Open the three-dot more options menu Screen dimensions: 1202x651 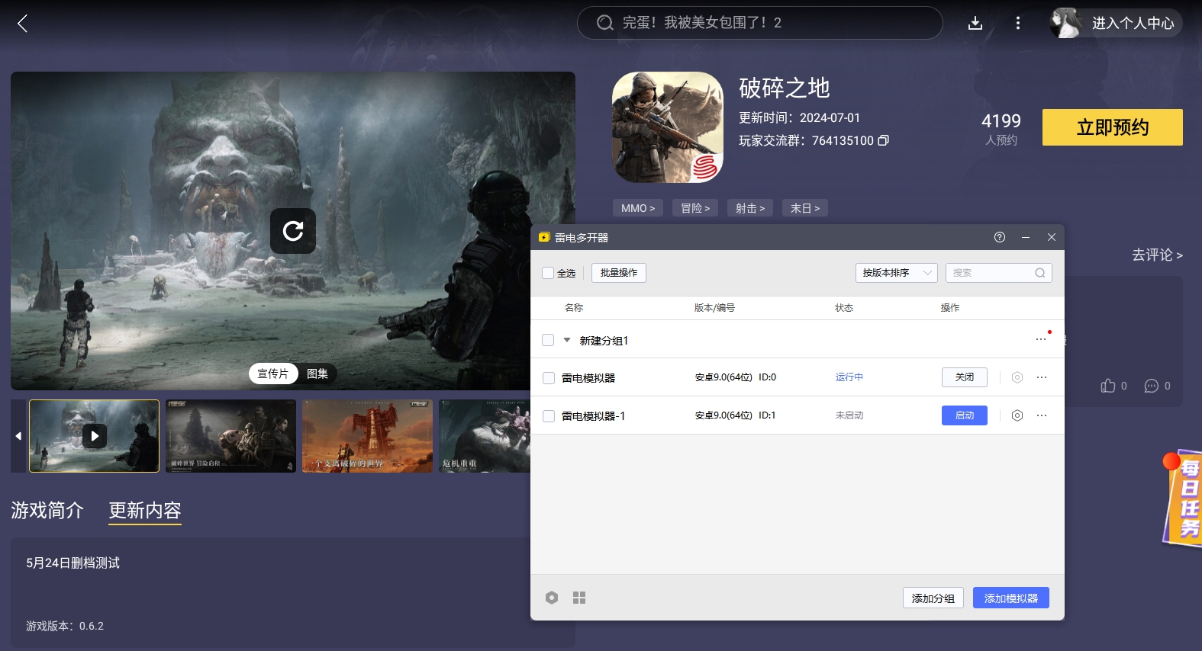(x=1017, y=23)
